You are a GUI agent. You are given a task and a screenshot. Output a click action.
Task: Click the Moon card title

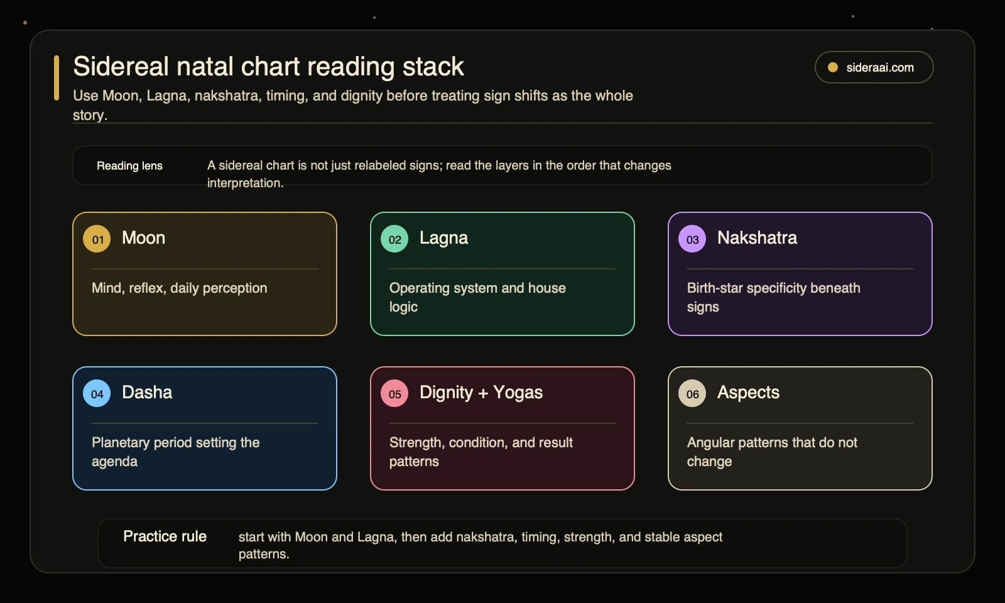[143, 238]
